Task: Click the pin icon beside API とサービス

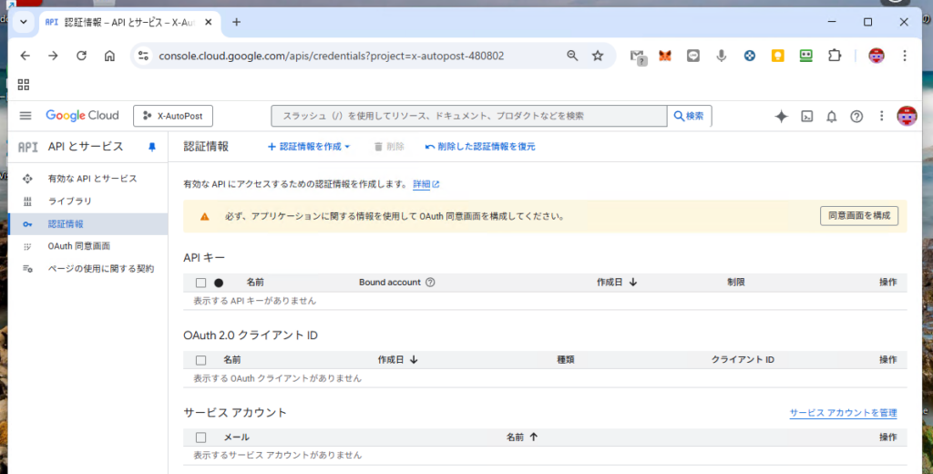Action: 152,147
